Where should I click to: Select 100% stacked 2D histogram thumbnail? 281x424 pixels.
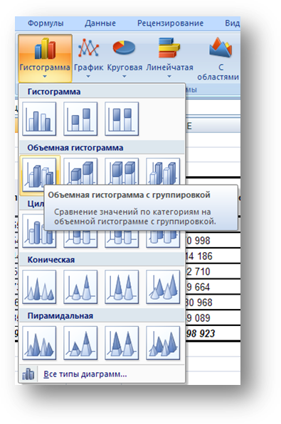(122, 119)
